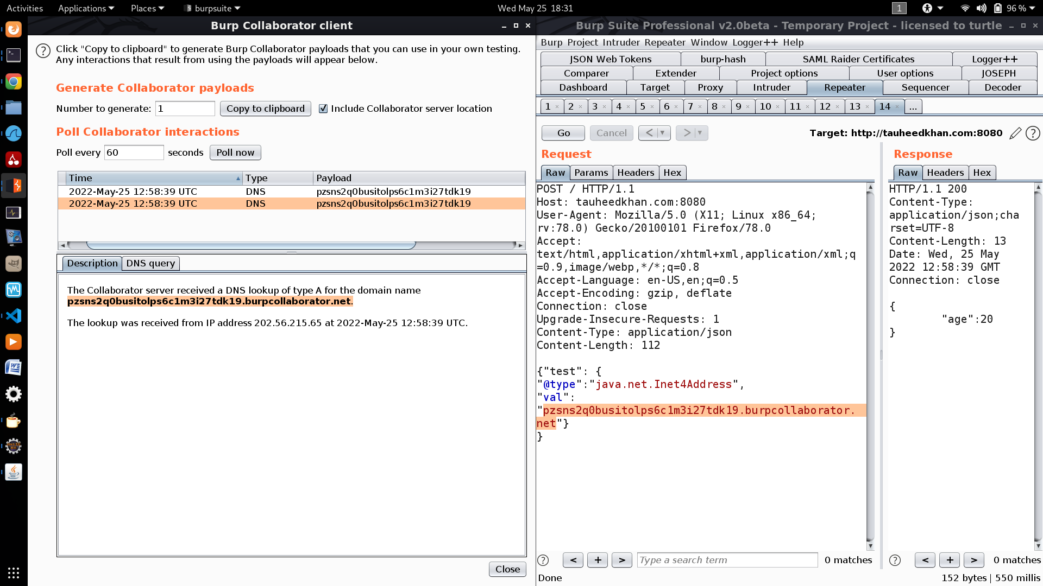Select the highlighted second DNS interaction row
The image size is (1043, 586).
pos(292,203)
